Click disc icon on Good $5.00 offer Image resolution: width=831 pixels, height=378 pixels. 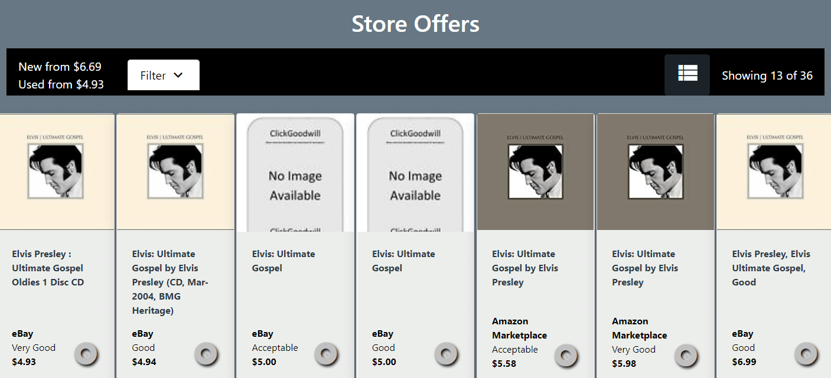tap(446, 354)
